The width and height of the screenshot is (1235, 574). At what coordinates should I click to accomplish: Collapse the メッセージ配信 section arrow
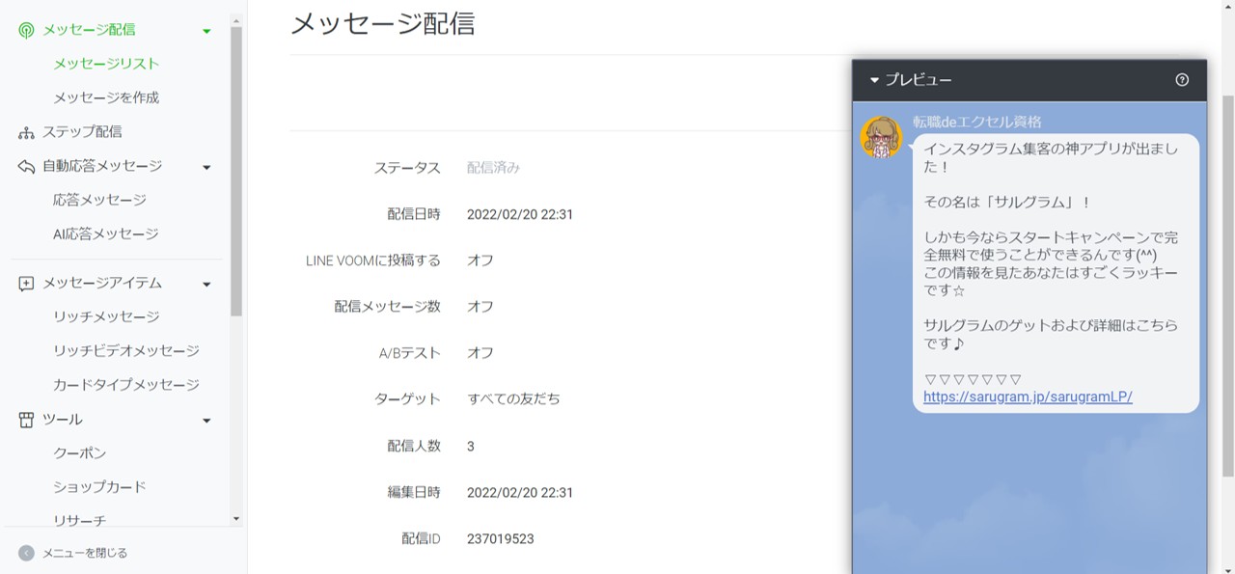[206, 31]
